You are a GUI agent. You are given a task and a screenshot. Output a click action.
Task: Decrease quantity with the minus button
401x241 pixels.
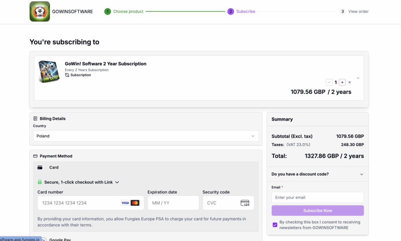(x=329, y=82)
